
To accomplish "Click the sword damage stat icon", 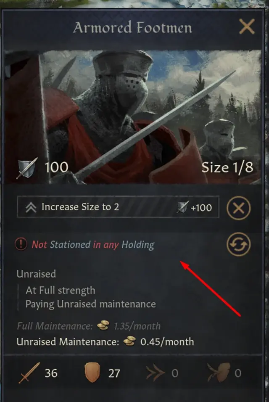I will click(29, 373).
